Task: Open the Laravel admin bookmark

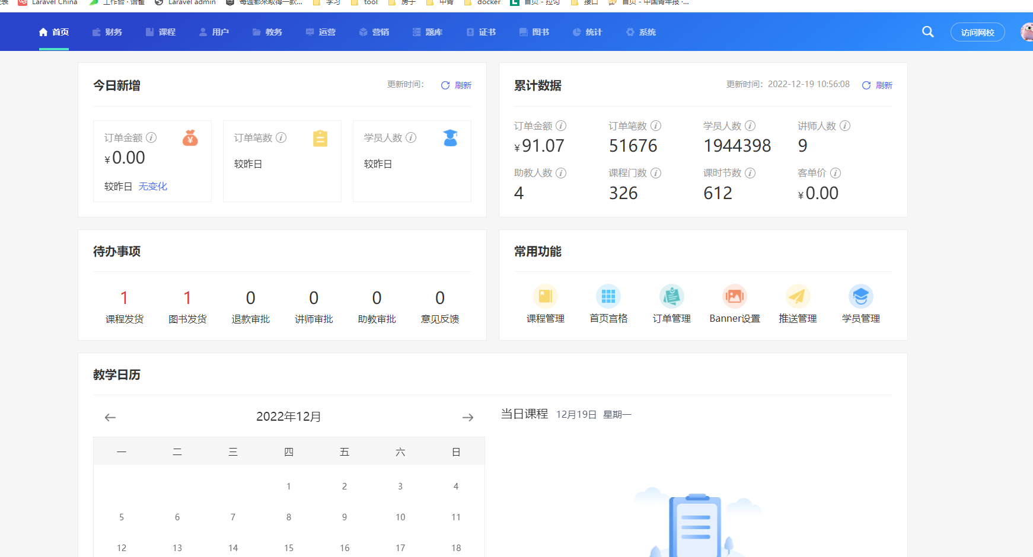Action: (x=185, y=2)
